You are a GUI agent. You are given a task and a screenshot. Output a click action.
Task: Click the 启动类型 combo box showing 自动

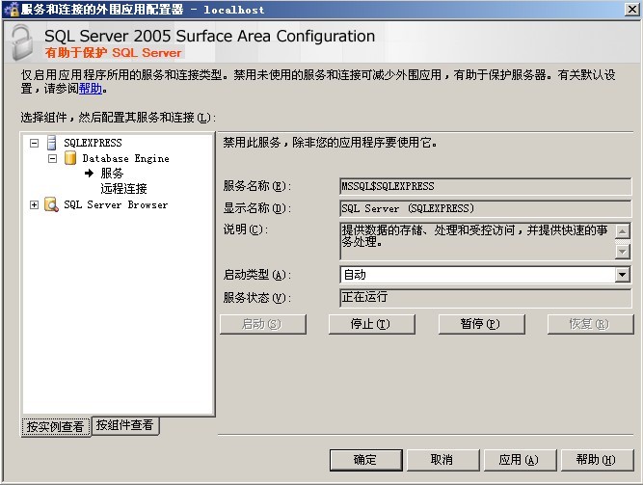click(x=486, y=275)
